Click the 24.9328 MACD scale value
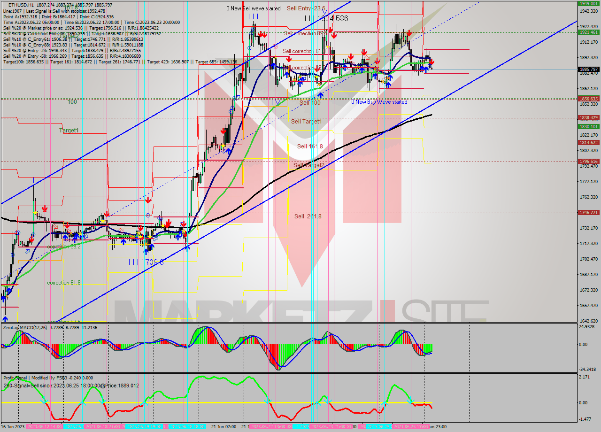Image resolution: width=601 pixels, height=432 pixels. (587, 326)
